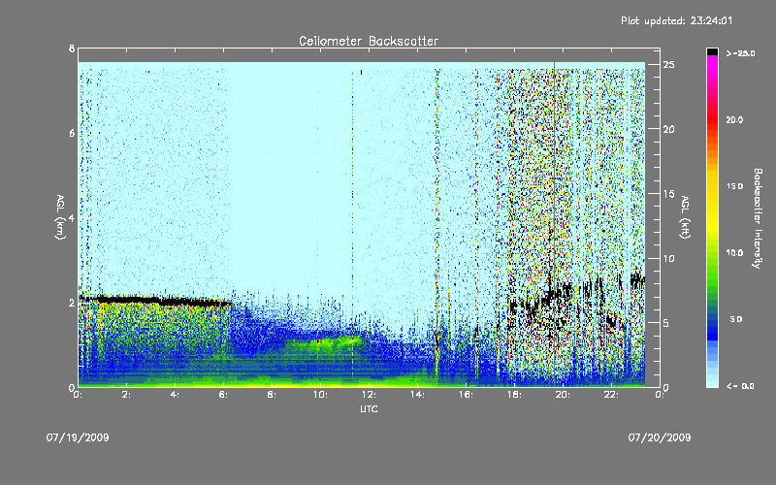Click the 10.0 colorbar tick label
This screenshot has width=776, height=485.
pyautogui.click(x=734, y=252)
